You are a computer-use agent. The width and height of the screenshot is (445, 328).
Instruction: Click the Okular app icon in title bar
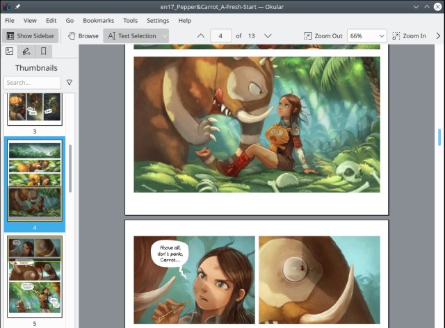(6, 6)
